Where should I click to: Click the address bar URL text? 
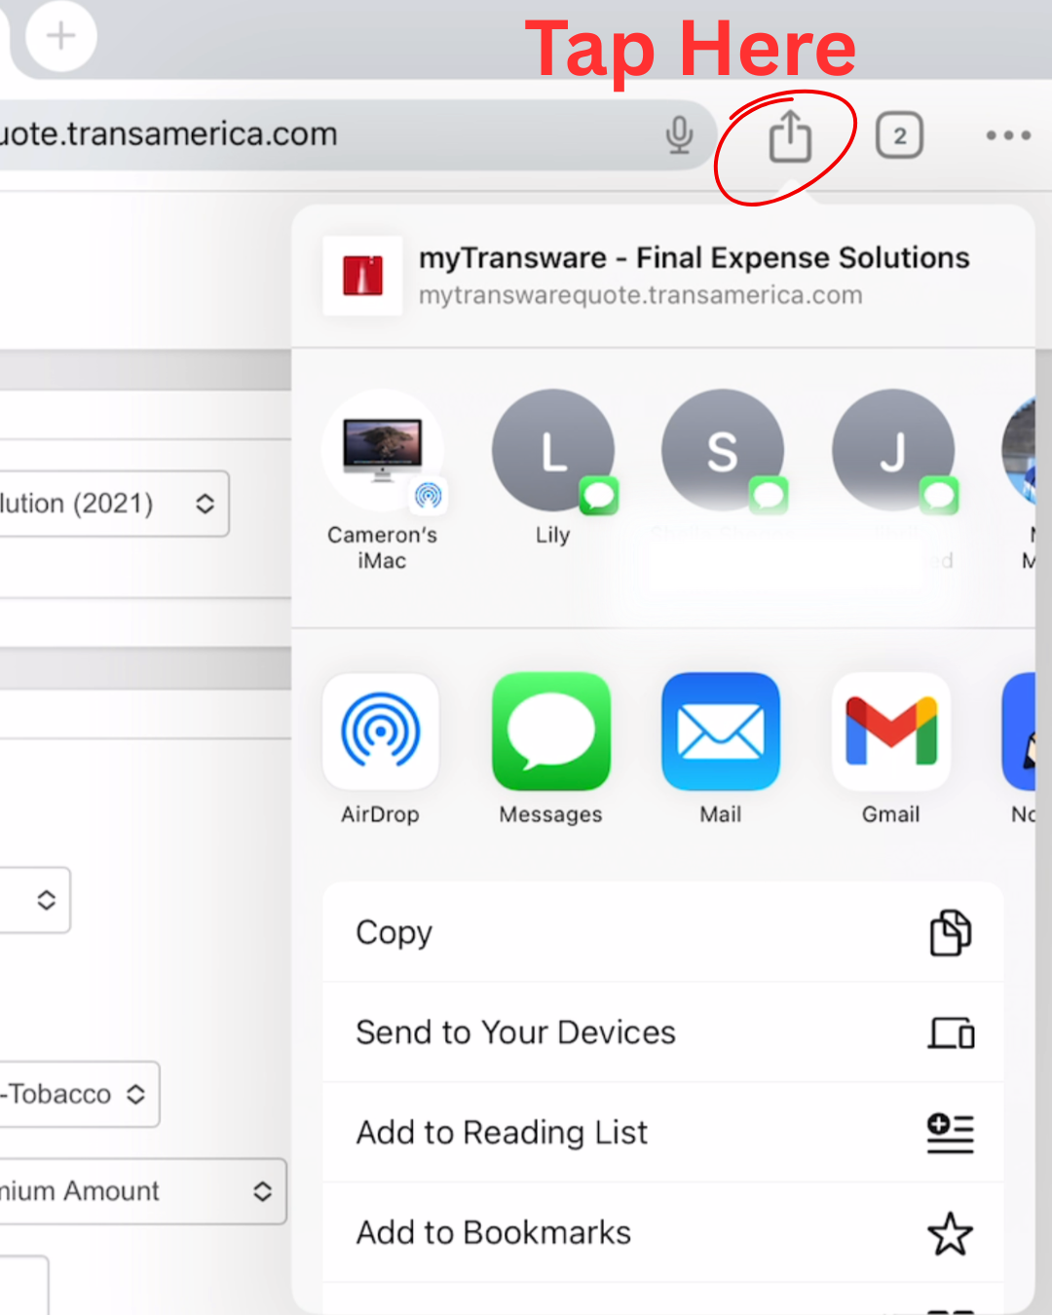point(169,134)
